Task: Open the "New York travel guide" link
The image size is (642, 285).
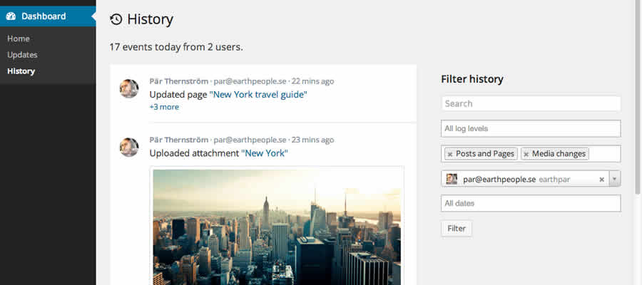Action: tap(258, 94)
